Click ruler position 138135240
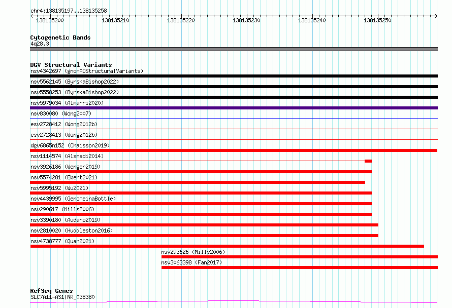452x308 pixels. pyautogui.click(x=312, y=20)
